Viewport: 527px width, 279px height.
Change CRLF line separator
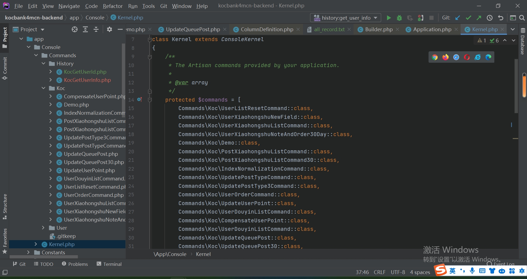tap(380, 272)
